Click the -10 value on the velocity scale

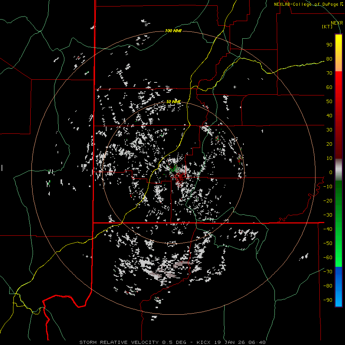pyautogui.click(x=328, y=187)
